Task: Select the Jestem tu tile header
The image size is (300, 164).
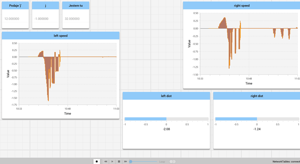Action: [x=76, y=6]
